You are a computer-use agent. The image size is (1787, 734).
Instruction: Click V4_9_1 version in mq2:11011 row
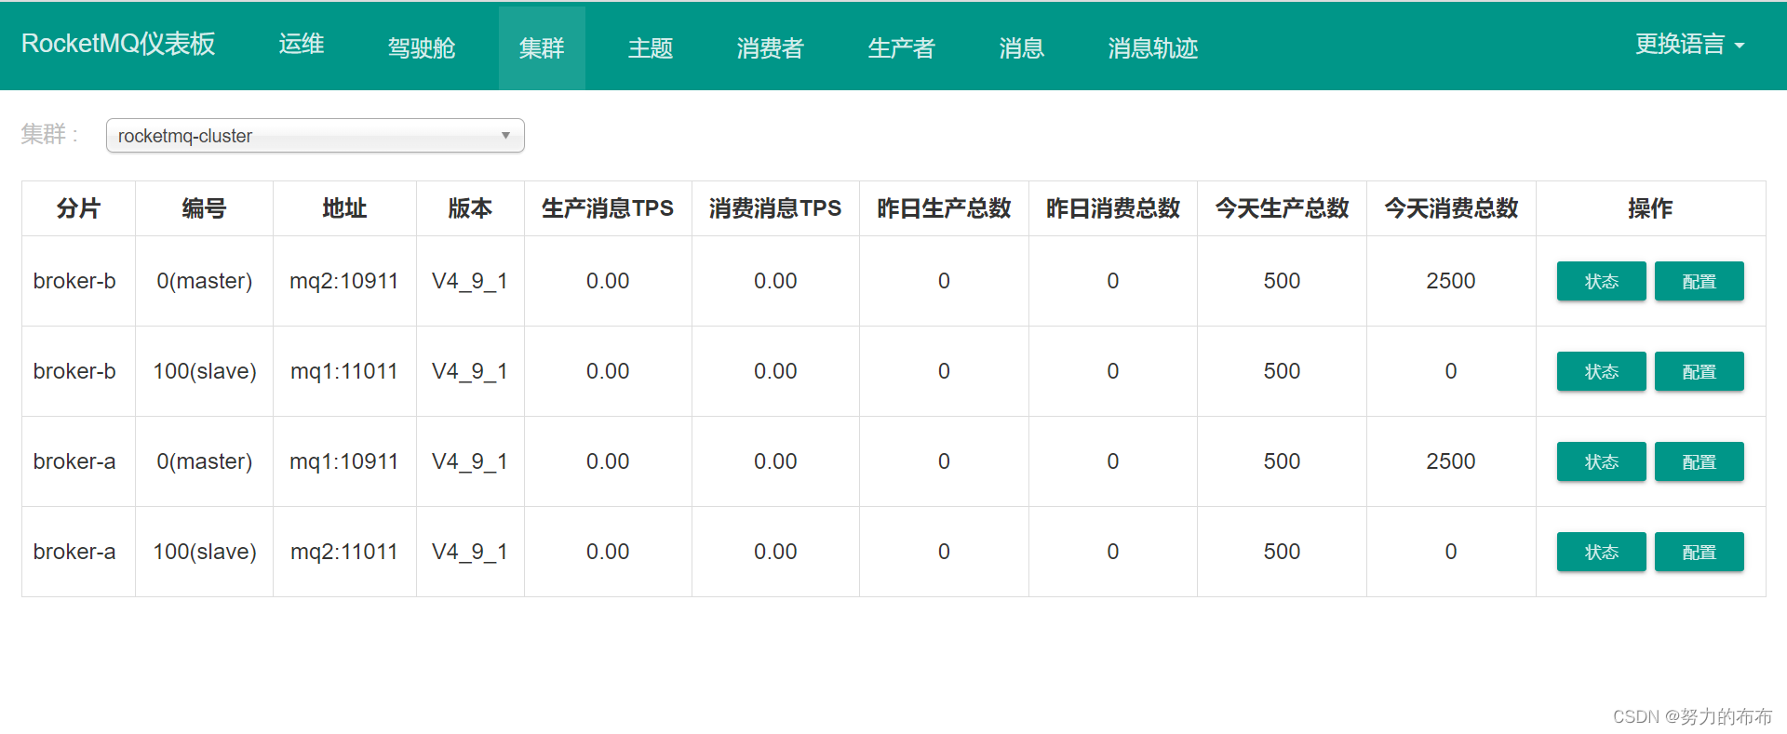coord(470,552)
